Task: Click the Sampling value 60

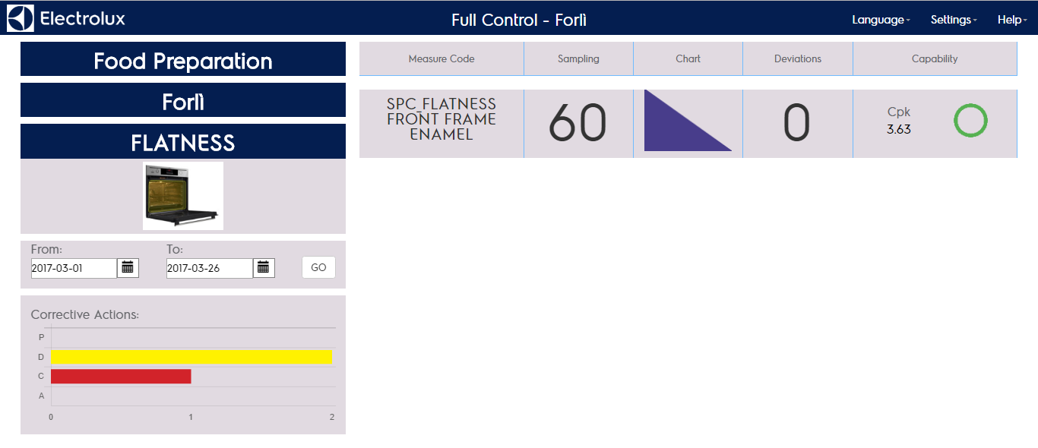Action: pyautogui.click(x=578, y=123)
